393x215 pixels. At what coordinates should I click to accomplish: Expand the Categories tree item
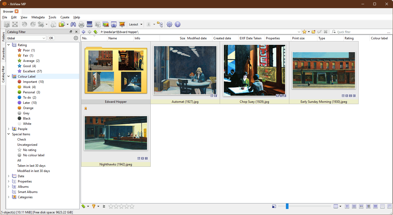click(8, 197)
